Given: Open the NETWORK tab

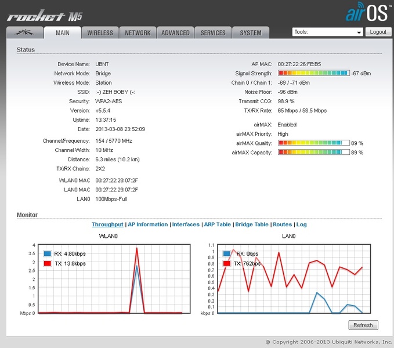Looking at the screenshot, I should (138, 33).
